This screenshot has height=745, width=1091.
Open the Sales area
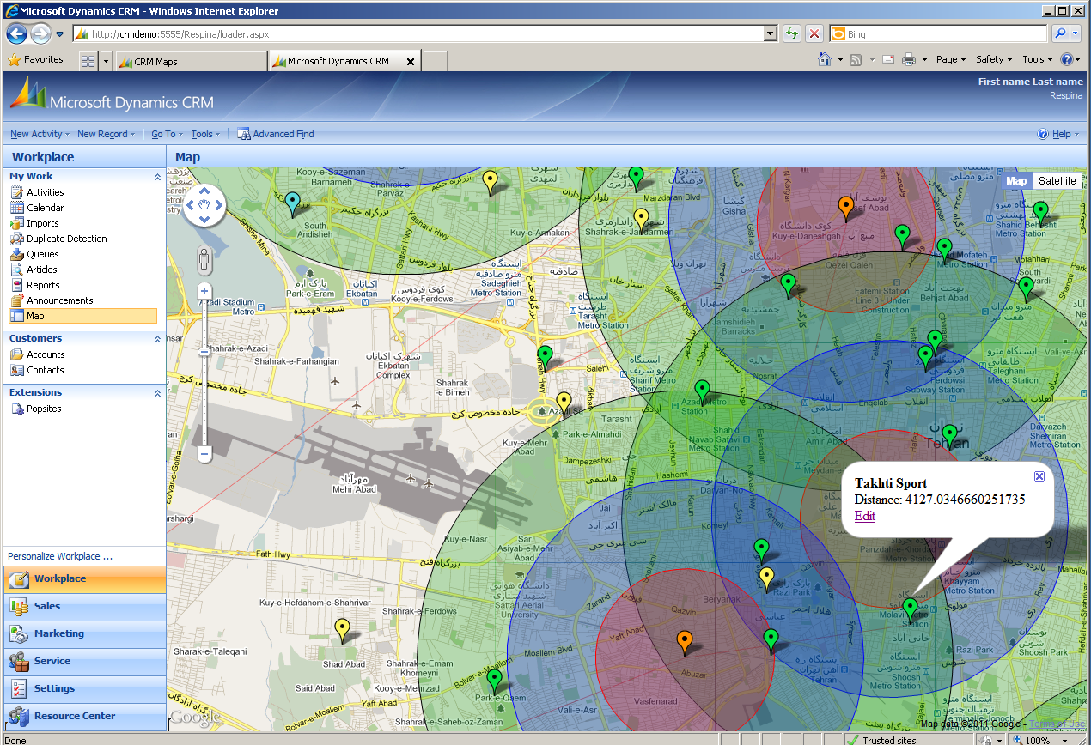84,606
